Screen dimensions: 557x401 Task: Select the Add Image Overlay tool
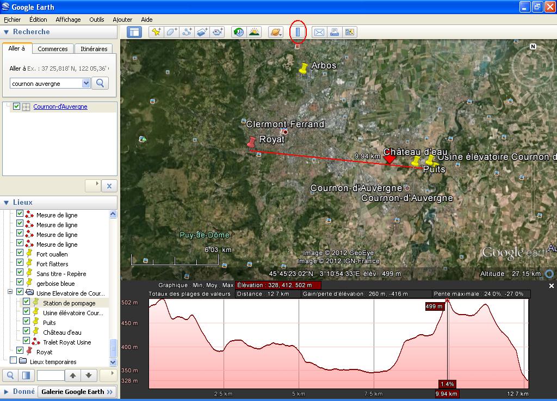[x=202, y=32]
